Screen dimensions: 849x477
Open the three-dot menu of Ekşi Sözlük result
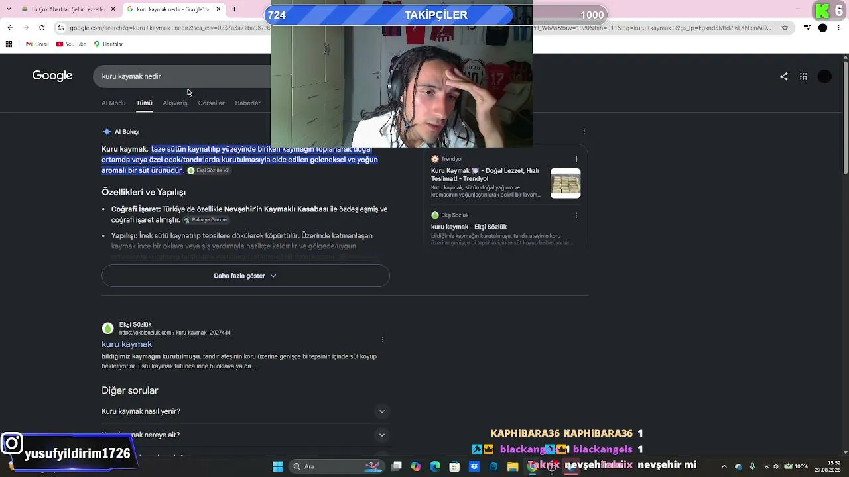tap(382, 339)
